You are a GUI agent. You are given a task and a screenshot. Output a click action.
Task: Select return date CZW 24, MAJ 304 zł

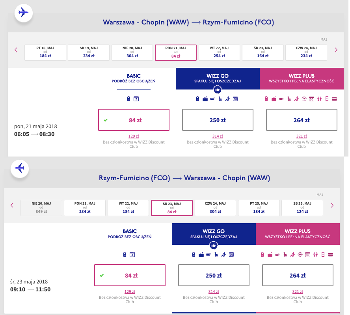click(x=216, y=208)
